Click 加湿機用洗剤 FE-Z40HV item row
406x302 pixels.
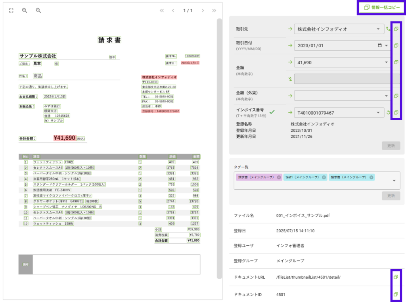[x=52, y=190]
